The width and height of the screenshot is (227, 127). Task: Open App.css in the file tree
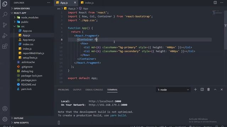pos(32,31)
